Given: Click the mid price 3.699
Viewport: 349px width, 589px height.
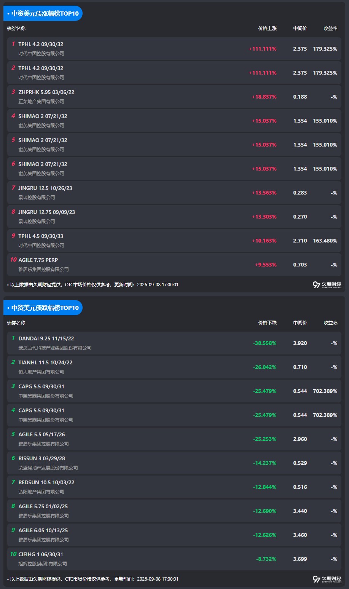Looking at the screenshot, I should pyautogui.click(x=300, y=559).
